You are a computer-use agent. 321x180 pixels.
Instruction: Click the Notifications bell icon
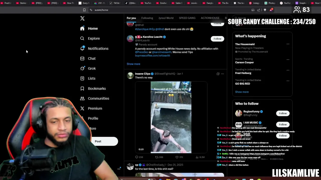pyautogui.click(x=82, y=48)
